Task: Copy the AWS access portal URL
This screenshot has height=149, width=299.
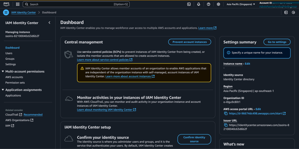Action: (226, 113)
